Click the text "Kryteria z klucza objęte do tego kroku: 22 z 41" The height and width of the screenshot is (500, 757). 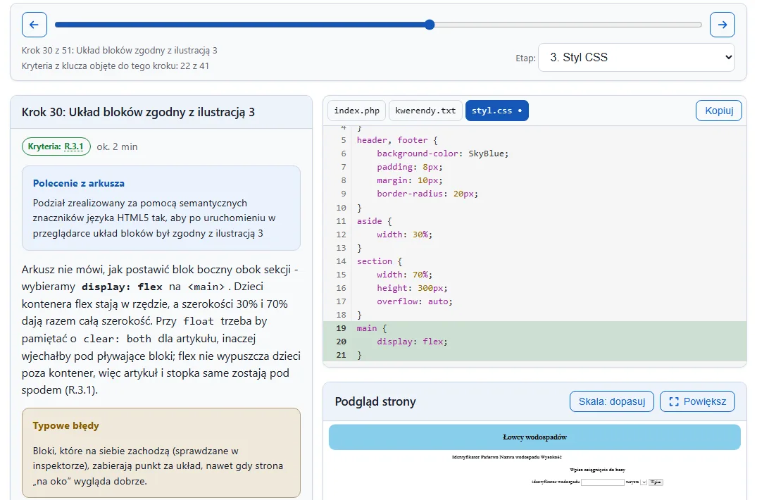pos(115,66)
